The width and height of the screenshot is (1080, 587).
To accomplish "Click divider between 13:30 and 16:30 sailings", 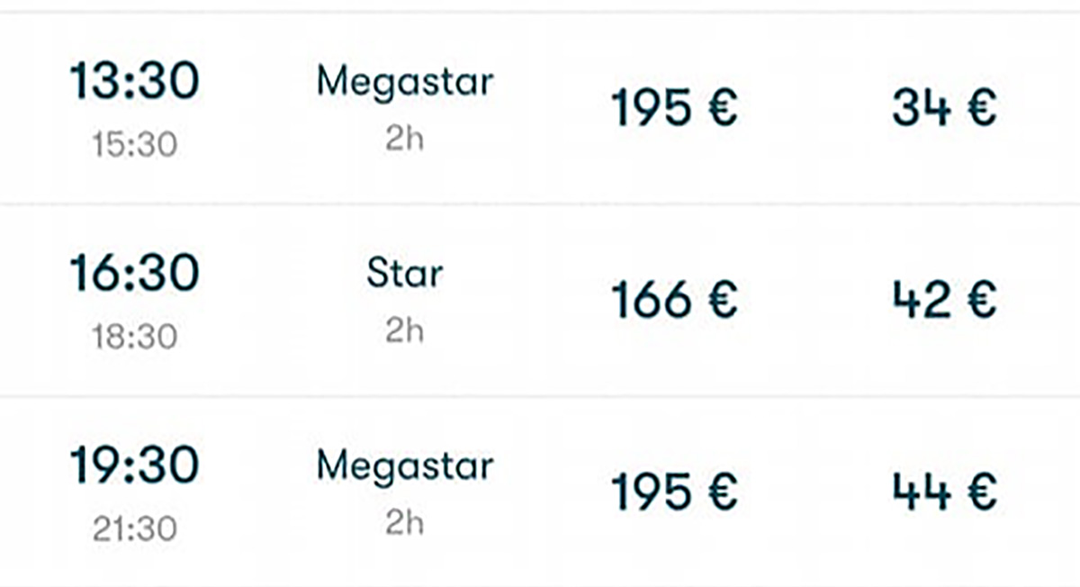I will [x=540, y=204].
